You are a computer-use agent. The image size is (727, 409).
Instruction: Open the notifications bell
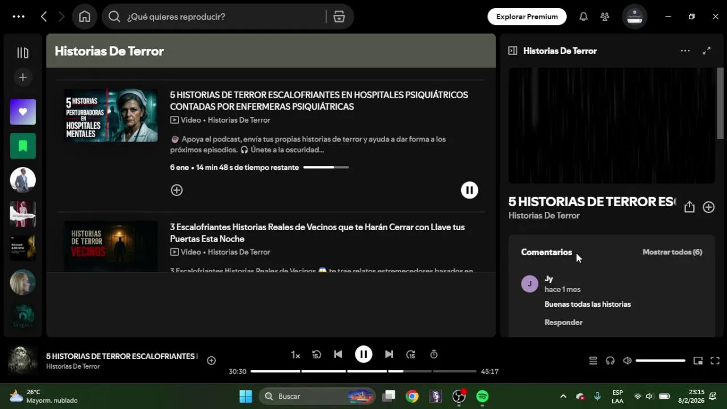(x=583, y=16)
